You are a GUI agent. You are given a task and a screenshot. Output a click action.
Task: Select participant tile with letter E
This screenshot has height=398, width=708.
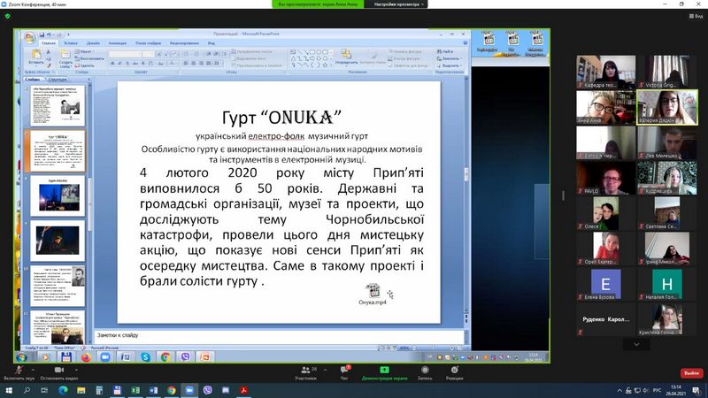[605, 284]
